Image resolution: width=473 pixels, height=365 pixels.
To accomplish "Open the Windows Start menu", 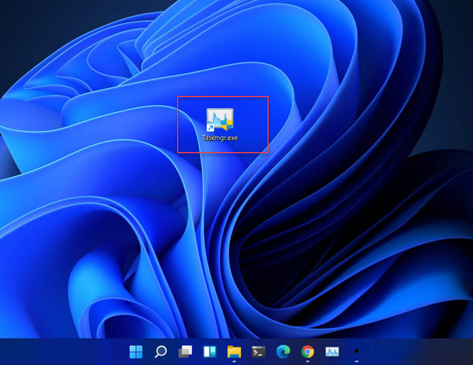I will [x=136, y=351].
